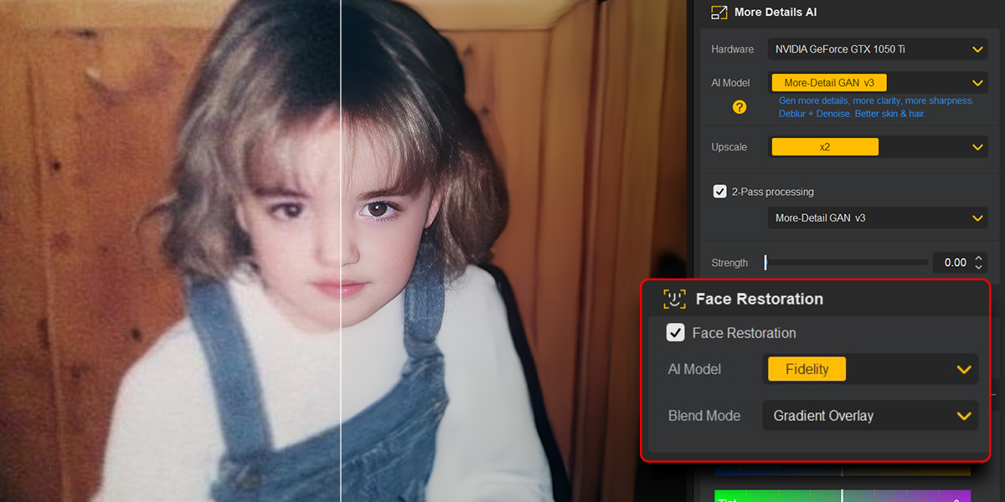
Task: Uncheck the Face Restoration checkbox
Action: click(675, 332)
